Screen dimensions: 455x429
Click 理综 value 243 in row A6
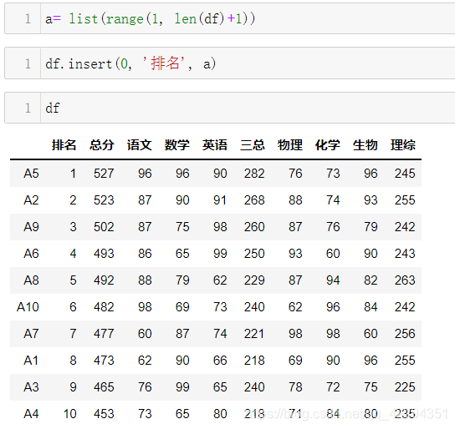405,254
